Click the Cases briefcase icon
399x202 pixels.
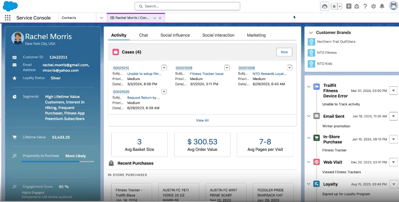(116, 52)
